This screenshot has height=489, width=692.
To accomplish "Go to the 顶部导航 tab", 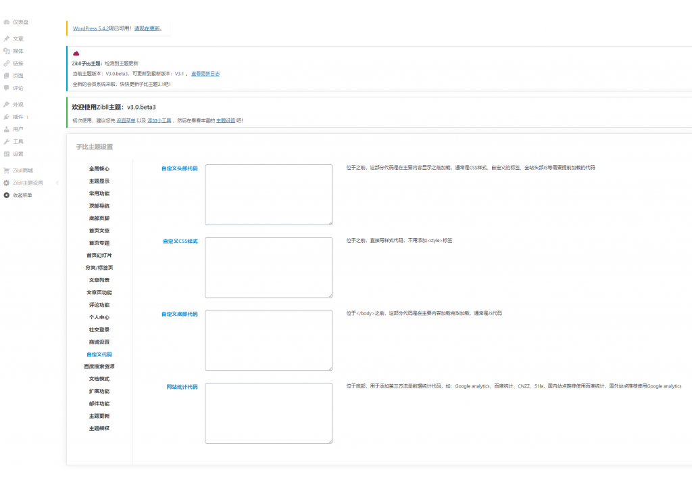I will coord(99,206).
